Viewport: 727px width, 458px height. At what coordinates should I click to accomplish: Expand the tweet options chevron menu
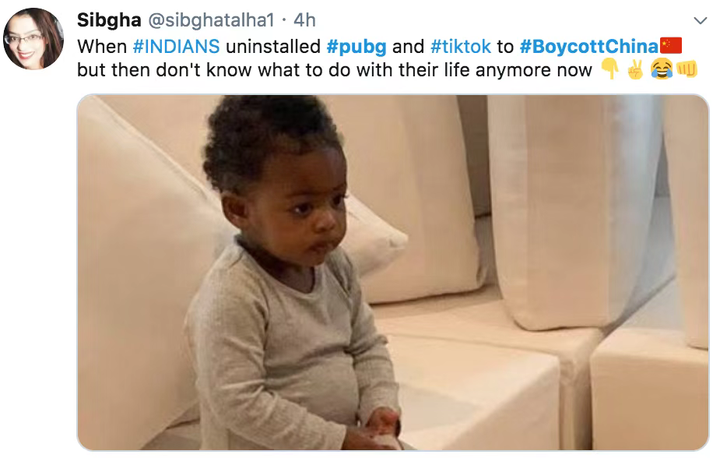tap(700, 20)
